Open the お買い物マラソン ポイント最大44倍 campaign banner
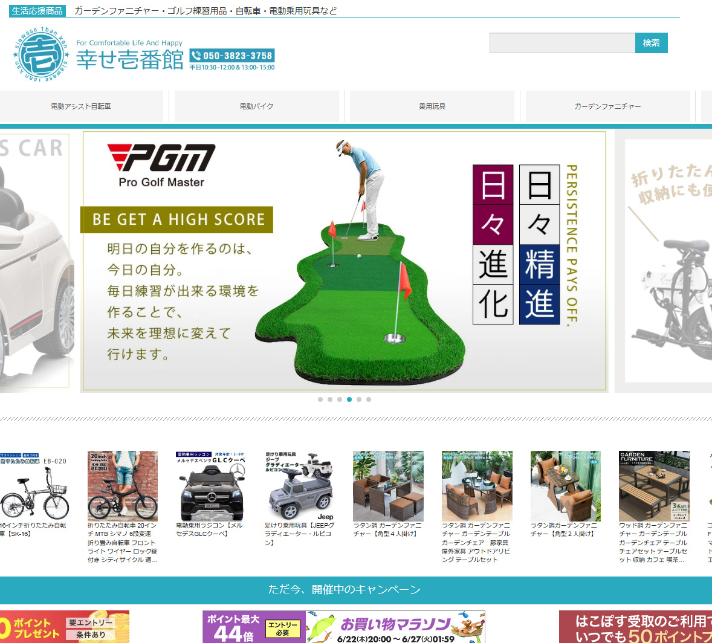 (344, 627)
